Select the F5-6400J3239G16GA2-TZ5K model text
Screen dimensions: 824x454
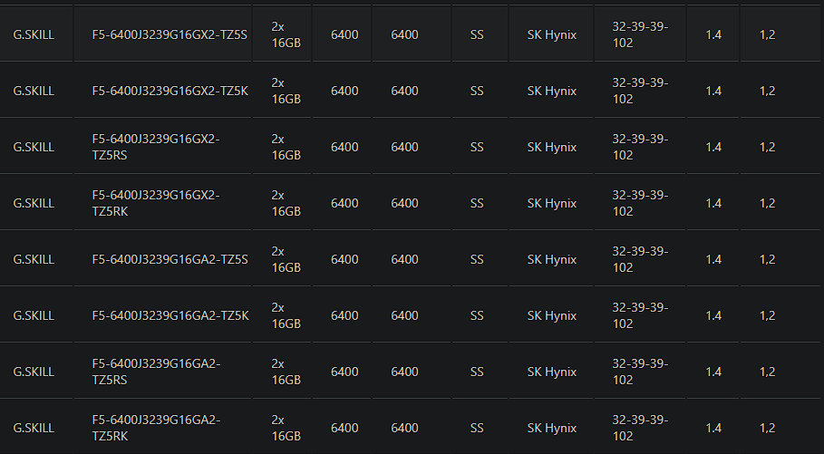[x=170, y=315]
